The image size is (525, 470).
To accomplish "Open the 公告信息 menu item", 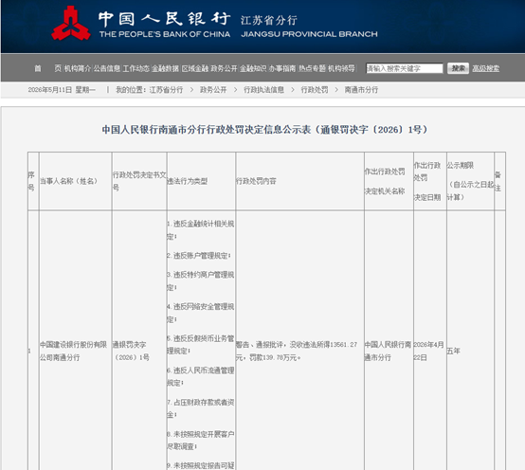I will 107,68.
